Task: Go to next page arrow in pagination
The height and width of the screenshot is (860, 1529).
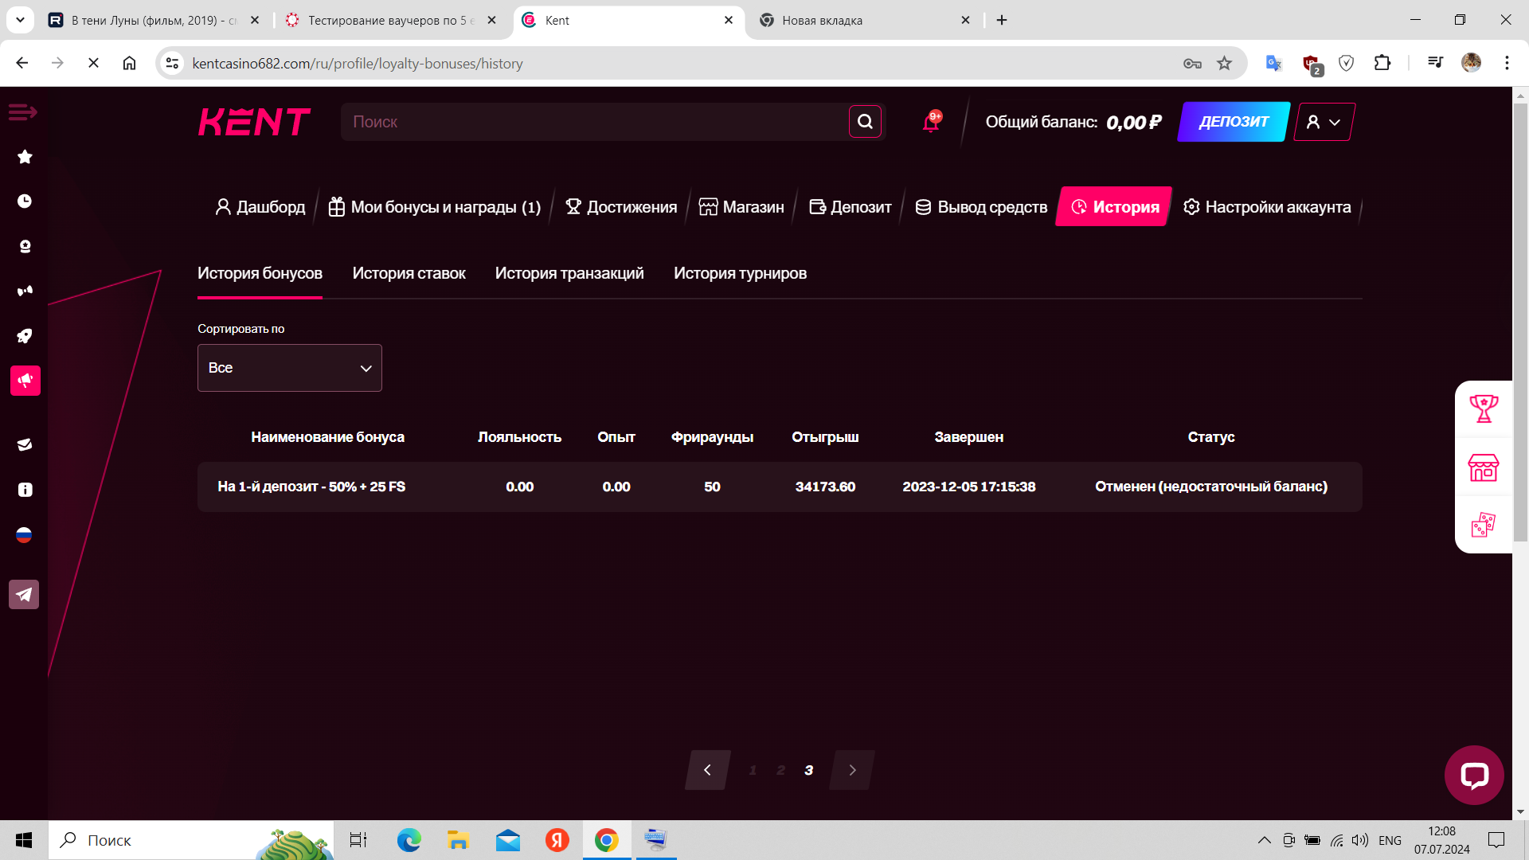Action: pos(852,770)
